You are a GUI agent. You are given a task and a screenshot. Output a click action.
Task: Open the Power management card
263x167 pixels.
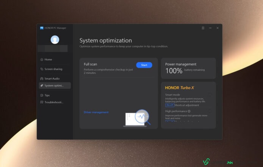click(188, 68)
